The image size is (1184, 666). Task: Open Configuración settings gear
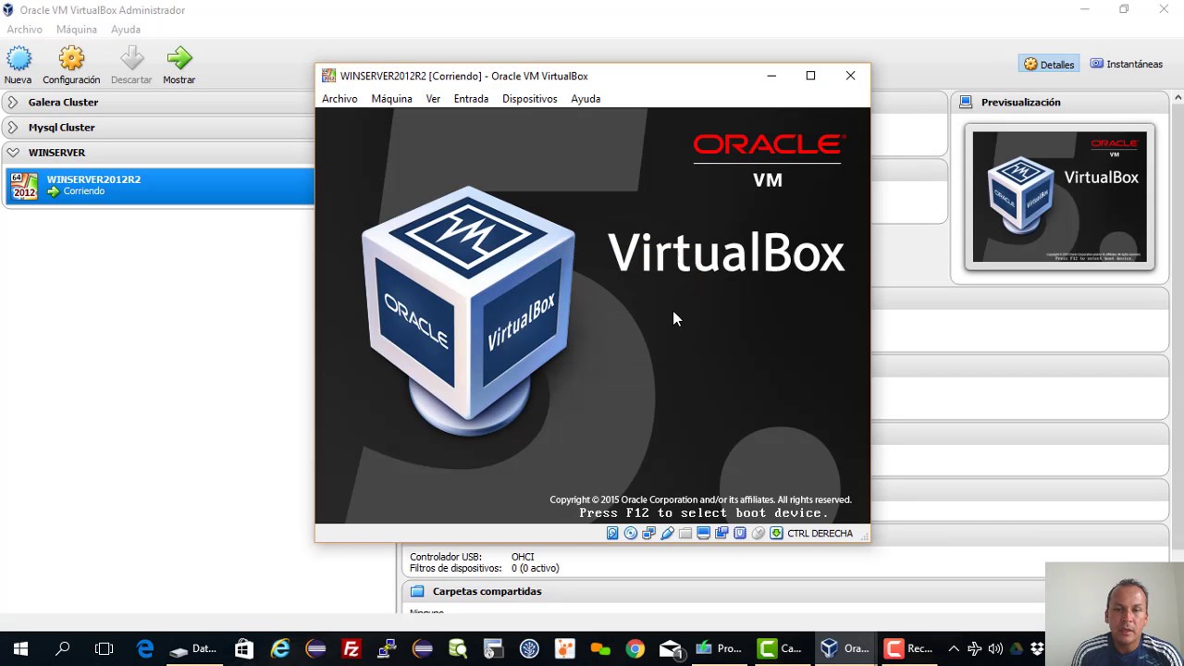71,59
